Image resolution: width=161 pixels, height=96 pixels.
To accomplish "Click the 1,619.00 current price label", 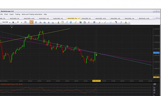I will (x=156, y=53).
